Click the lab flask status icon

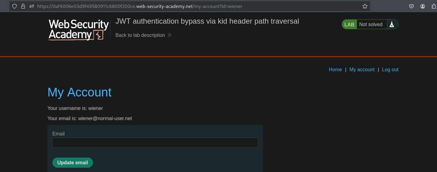point(392,25)
